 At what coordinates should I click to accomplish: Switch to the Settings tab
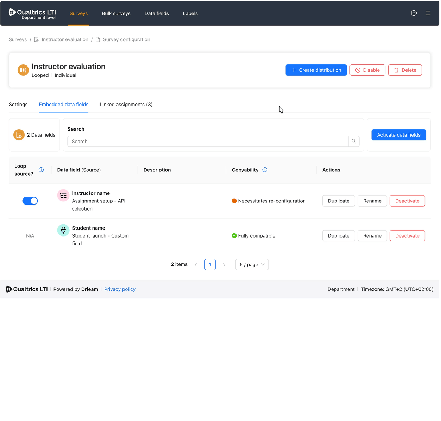18,105
